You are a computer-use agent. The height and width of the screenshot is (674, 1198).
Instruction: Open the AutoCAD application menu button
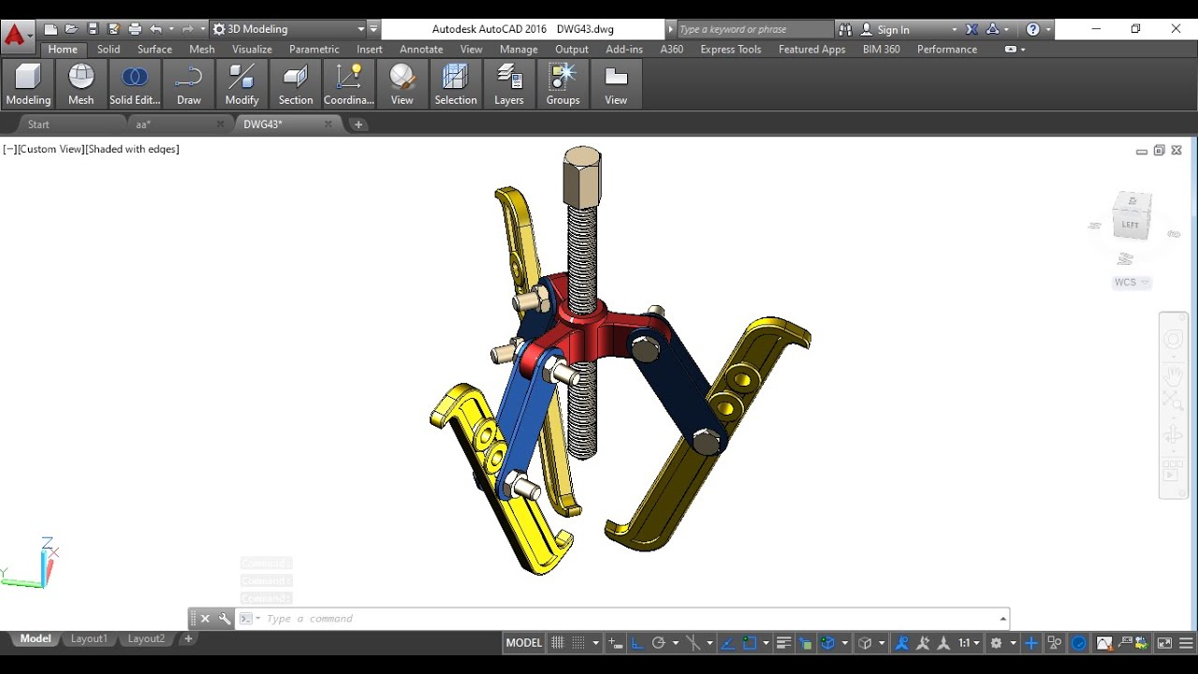(x=16, y=37)
